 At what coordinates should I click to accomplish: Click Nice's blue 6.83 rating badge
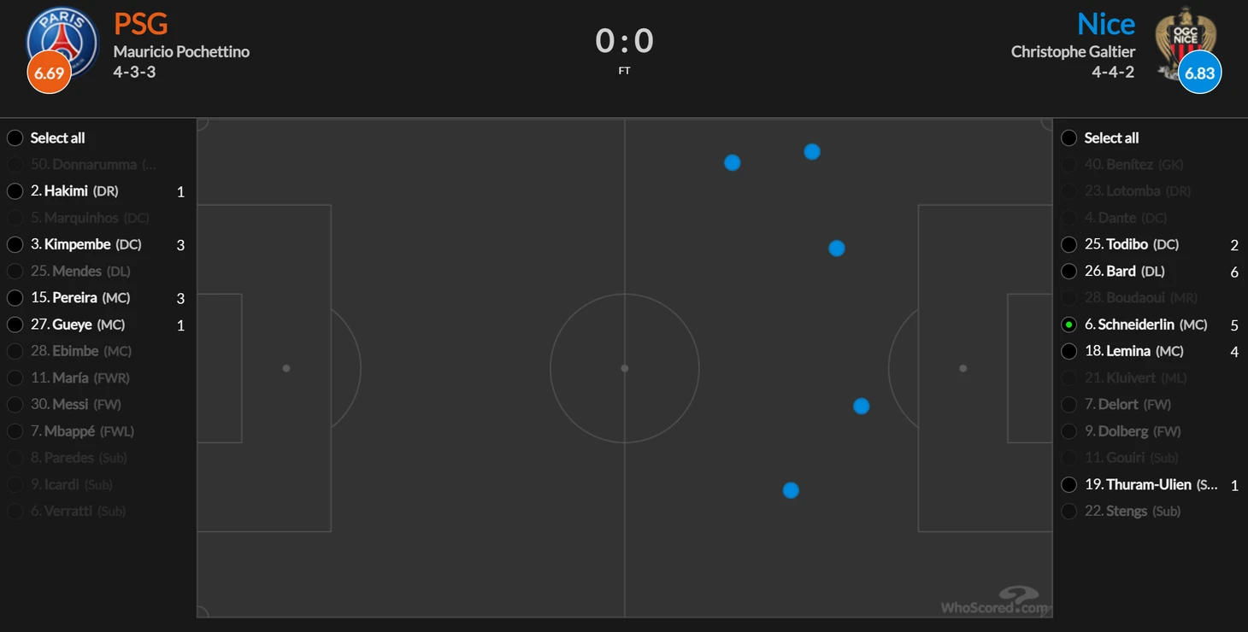[x=1199, y=73]
